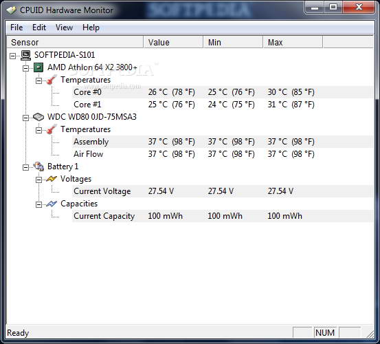Collapse the hard drive Temperatures branch

pyautogui.click(x=38, y=130)
